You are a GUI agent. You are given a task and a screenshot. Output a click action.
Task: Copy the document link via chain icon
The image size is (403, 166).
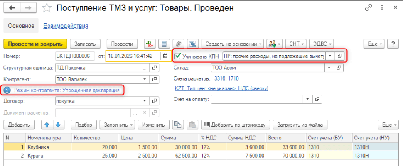pyautogui.click(x=369, y=8)
